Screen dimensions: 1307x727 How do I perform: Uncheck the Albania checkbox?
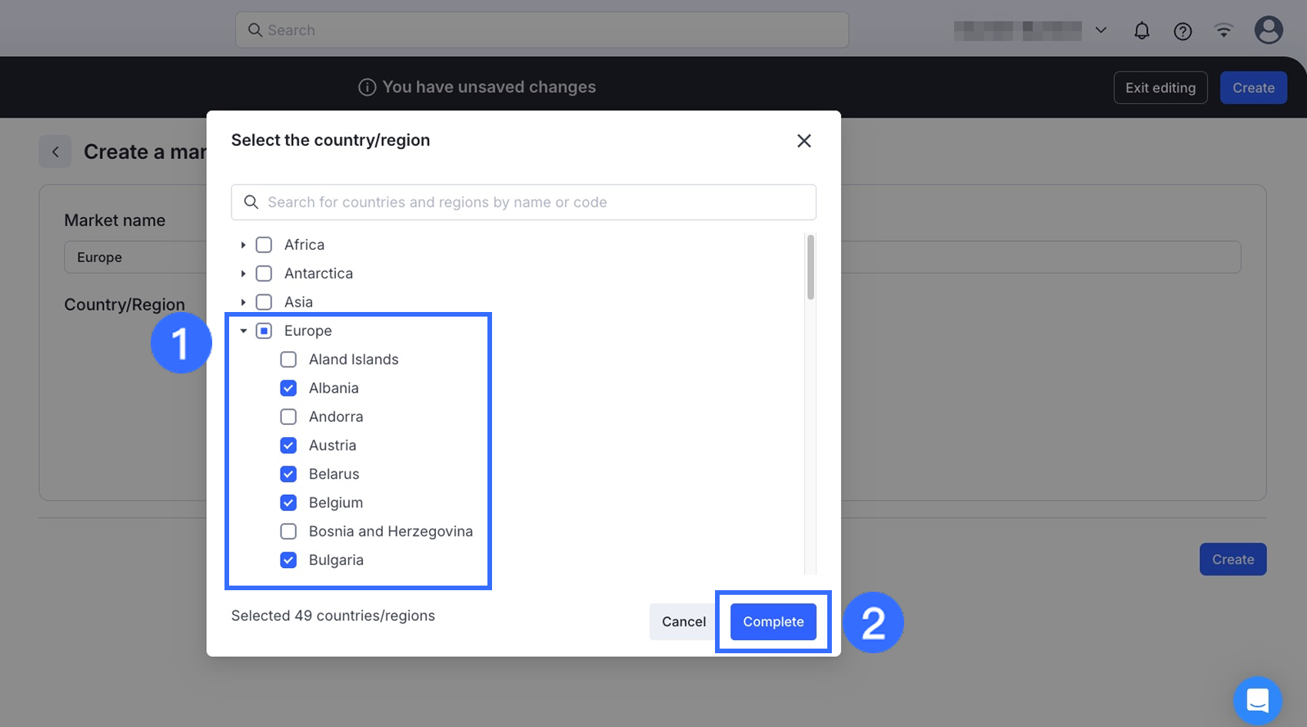click(x=288, y=388)
